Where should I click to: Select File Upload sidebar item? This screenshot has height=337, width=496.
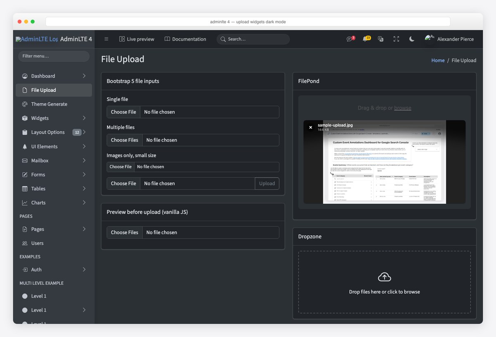pos(54,90)
